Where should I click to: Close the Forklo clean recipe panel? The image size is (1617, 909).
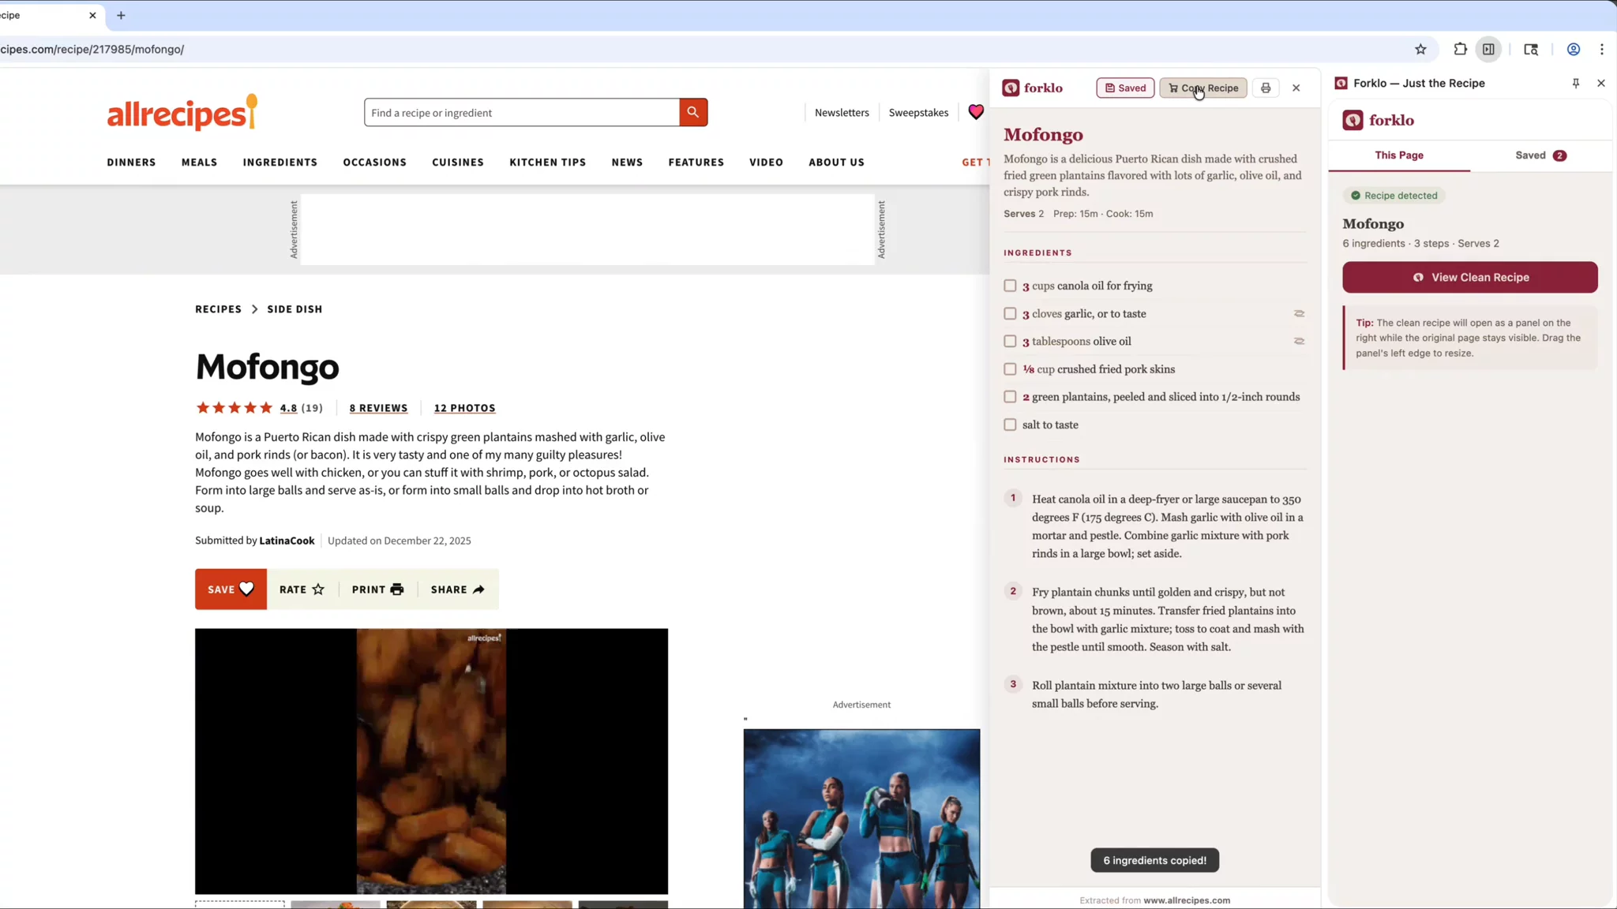pyautogui.click(x=1296, y=88)
